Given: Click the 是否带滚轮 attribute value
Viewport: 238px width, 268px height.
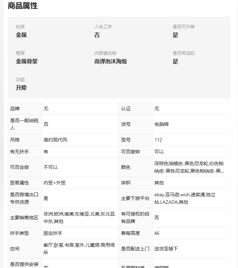Looking at the screenshot, I should 175,61.
